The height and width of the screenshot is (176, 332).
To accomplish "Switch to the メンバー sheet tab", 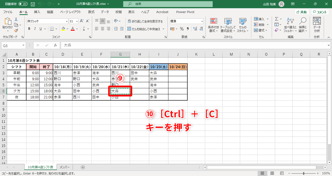I will pos(64,167).
